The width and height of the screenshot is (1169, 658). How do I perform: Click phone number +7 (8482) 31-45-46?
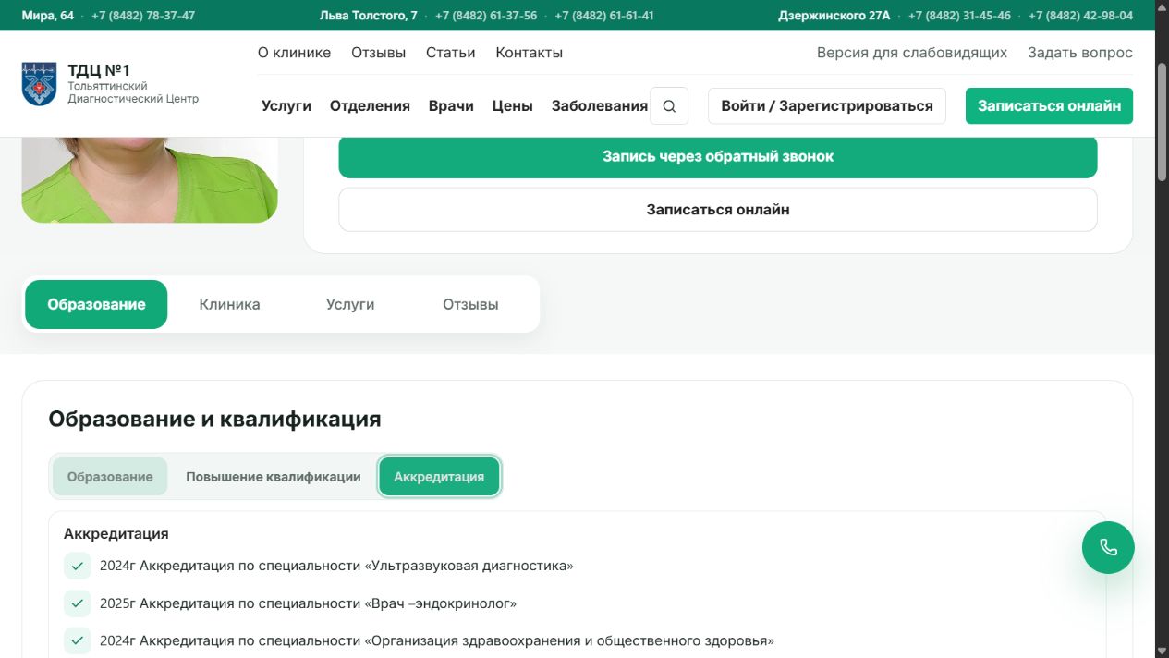tap(959, 16)
